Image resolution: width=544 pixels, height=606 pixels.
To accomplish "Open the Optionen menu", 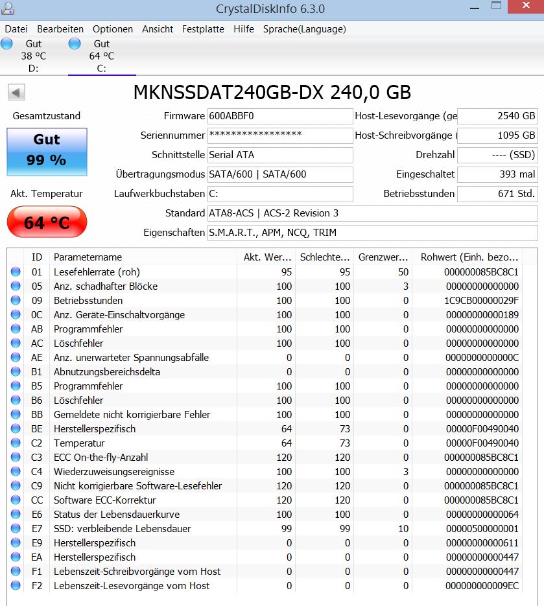I will click(113, 29).
